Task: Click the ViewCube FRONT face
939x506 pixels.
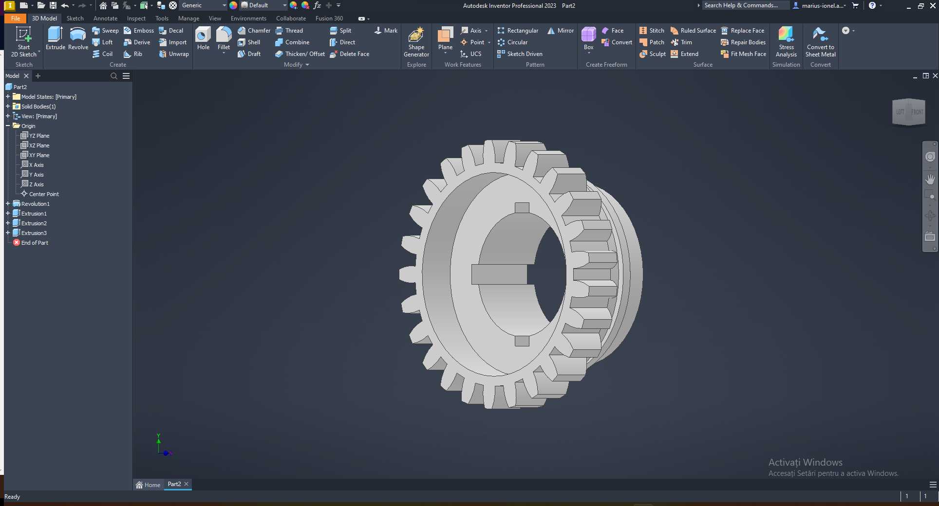Action: pos(917,112)
